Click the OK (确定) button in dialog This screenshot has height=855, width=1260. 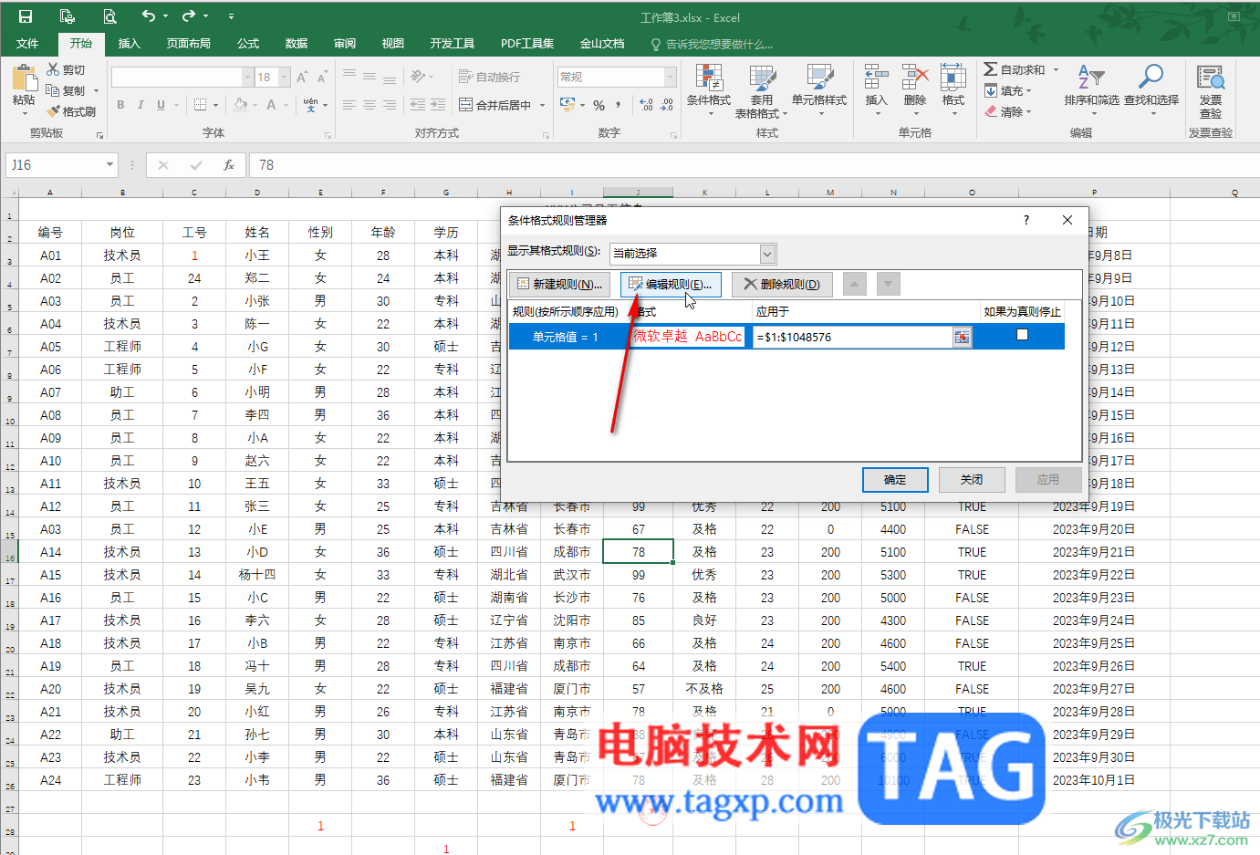(895, 480)
